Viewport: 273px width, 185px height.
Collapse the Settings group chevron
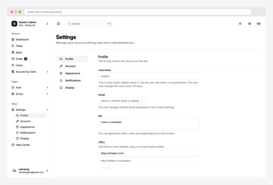click(x=47, y=110)
